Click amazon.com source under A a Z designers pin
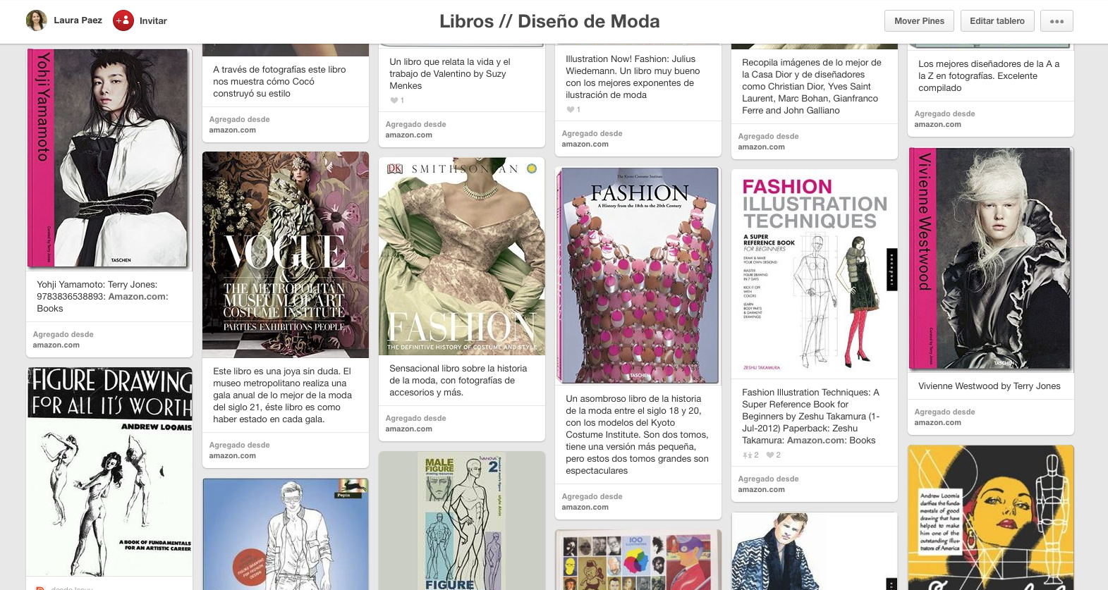1108x590 pixels. [x=938, y=124]
